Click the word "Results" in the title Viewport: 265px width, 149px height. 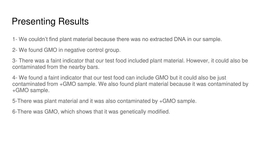[x=73, y=21]
